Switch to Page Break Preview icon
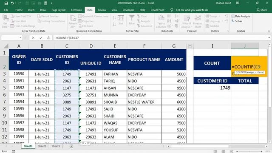The width and height of the screenshot is (272, 153). click(x=231, y=151)
